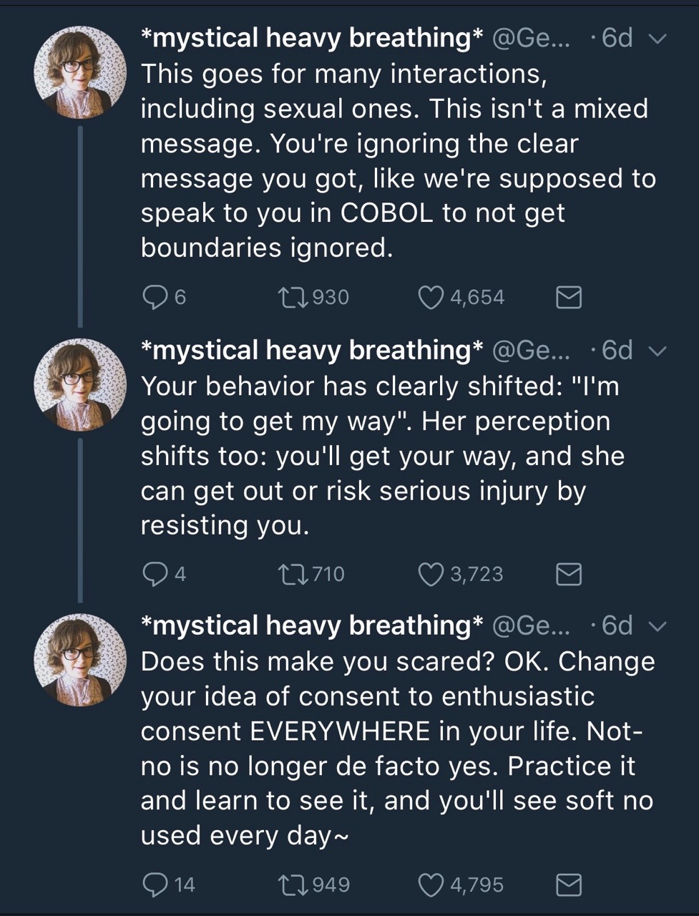Like the tweet with 4,795 likes
699x916 pixels.
point(431,885)
